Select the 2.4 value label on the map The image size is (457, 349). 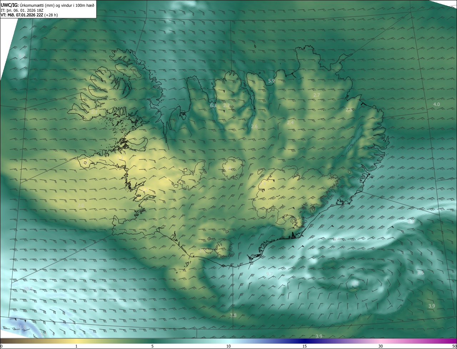(290, 122)
